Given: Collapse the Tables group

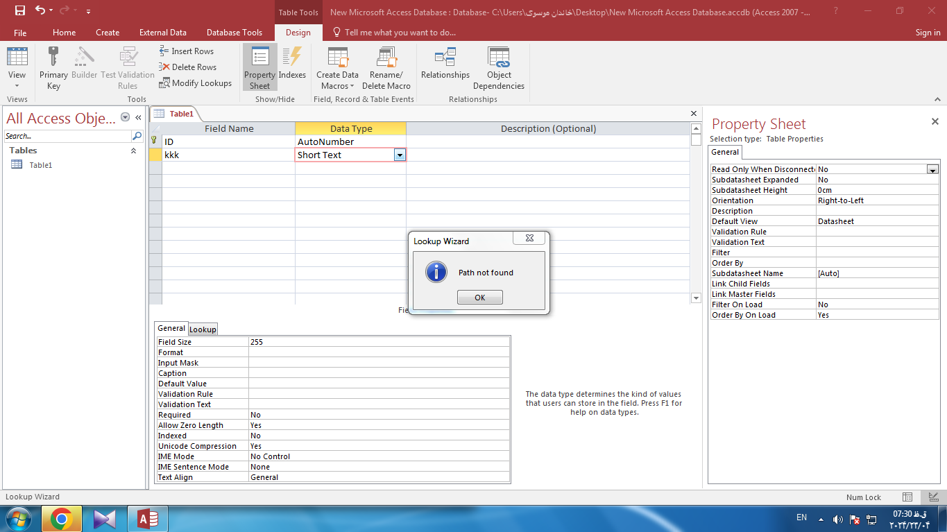Looking at the screenshot, I should (133, 151).
